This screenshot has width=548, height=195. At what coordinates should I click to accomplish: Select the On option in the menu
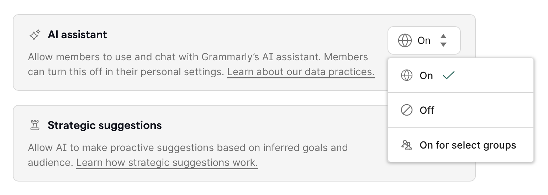426,76
